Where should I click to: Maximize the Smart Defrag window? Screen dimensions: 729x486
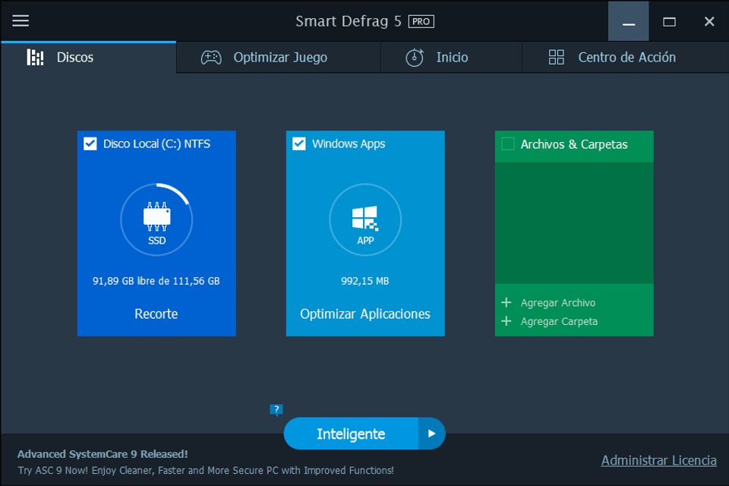[669, 21]
